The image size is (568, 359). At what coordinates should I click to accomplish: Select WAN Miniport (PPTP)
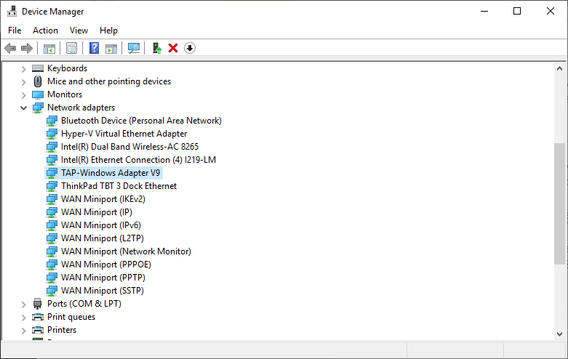[x=103, y=277]
